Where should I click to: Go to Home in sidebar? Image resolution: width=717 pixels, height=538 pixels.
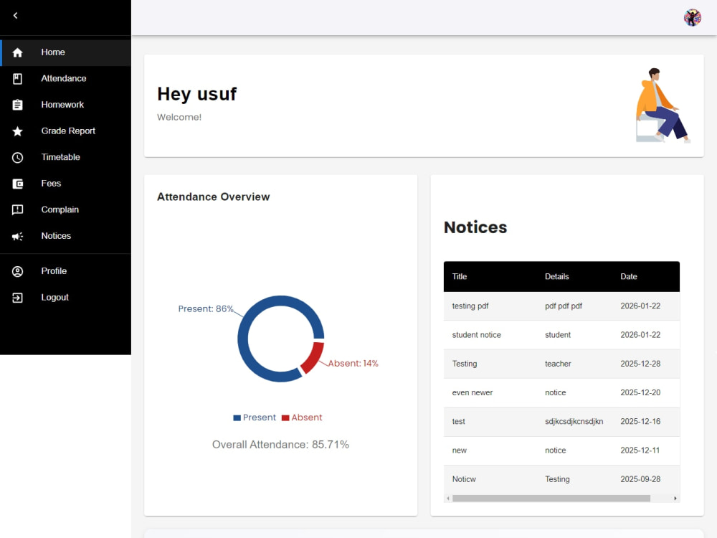pyautogui.click(x=66, y=52)
